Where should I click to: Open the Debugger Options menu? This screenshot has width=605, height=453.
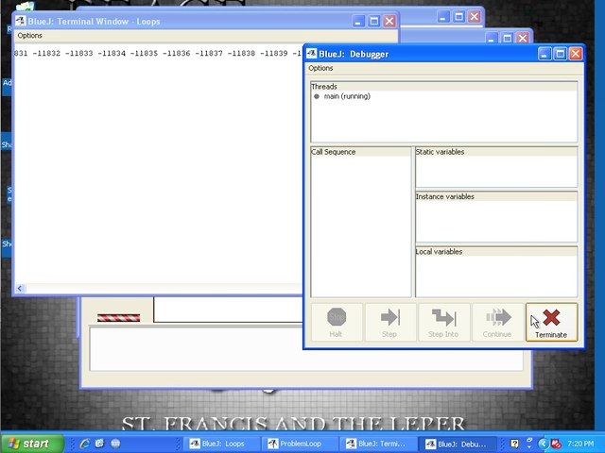[x=320, y=68]
